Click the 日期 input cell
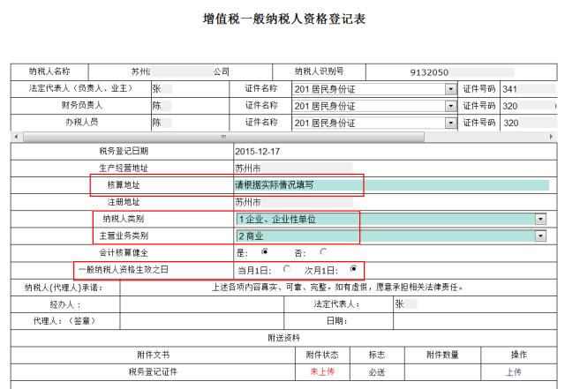This screenshot has width=565, height=389. [x=475, y=321]
